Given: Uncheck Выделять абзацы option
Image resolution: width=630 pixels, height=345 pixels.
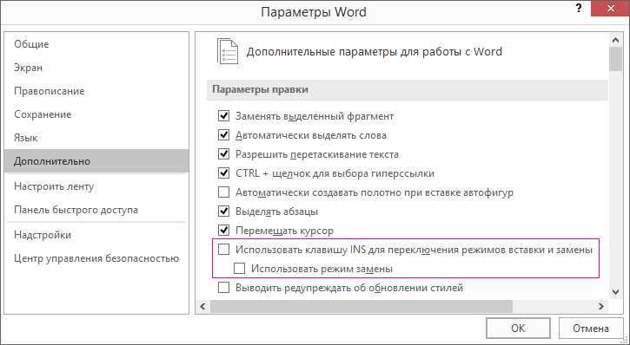Looking at the screenshot, I should coord(223,212).
